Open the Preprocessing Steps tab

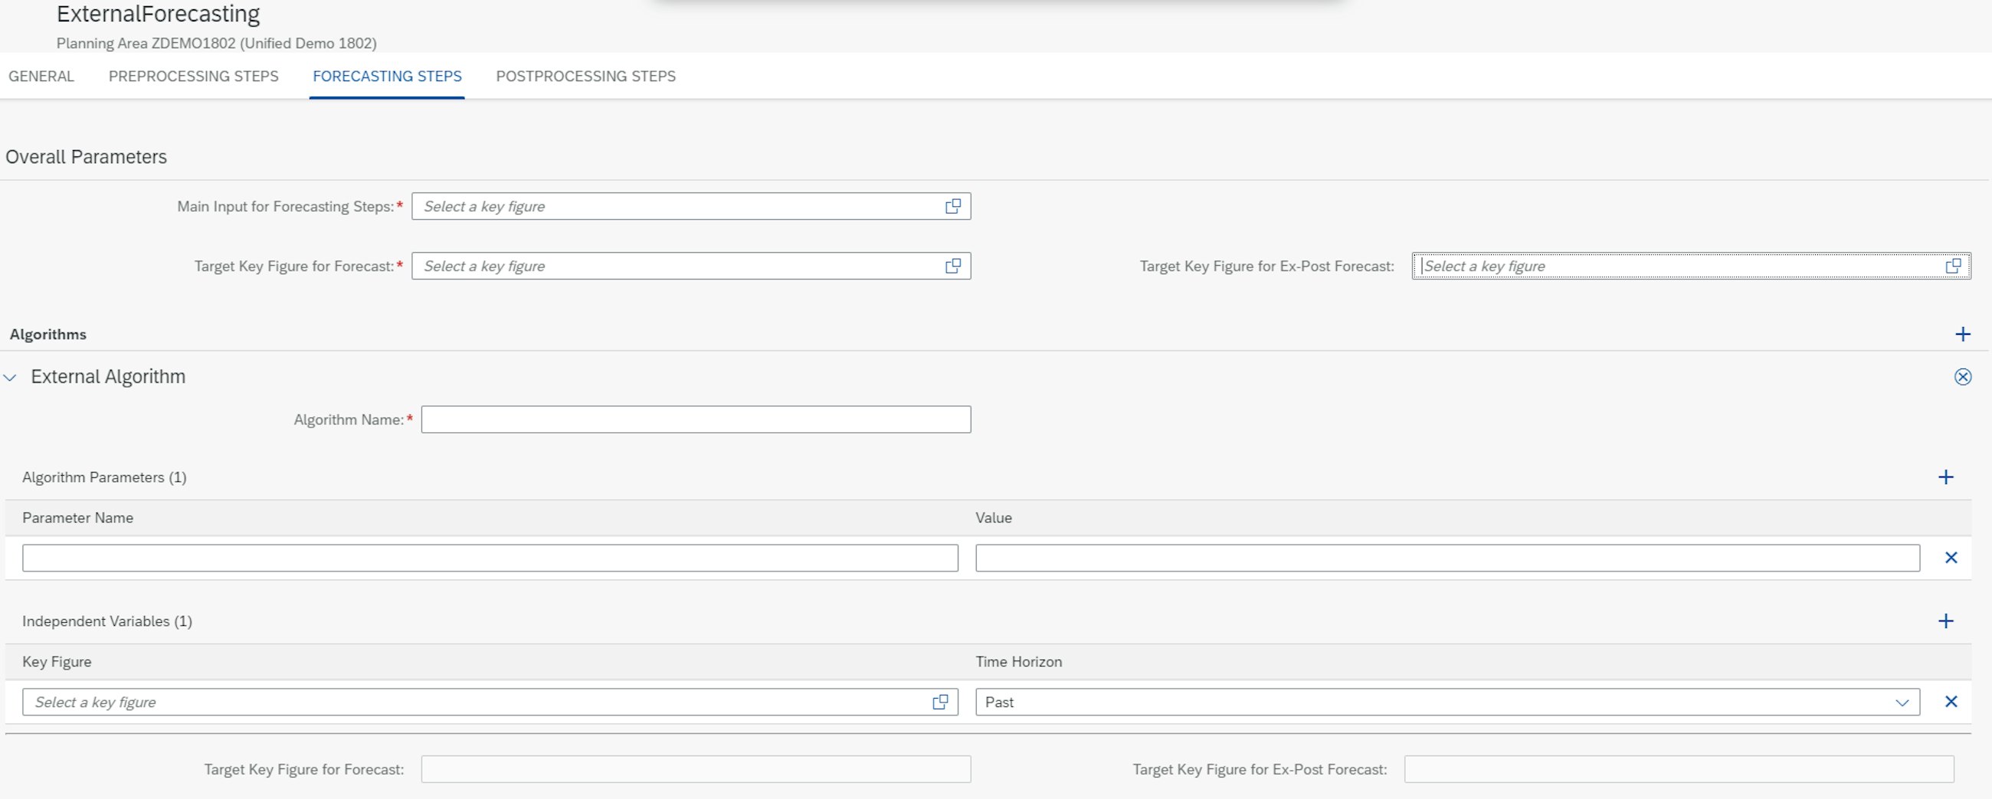point(193,77)
